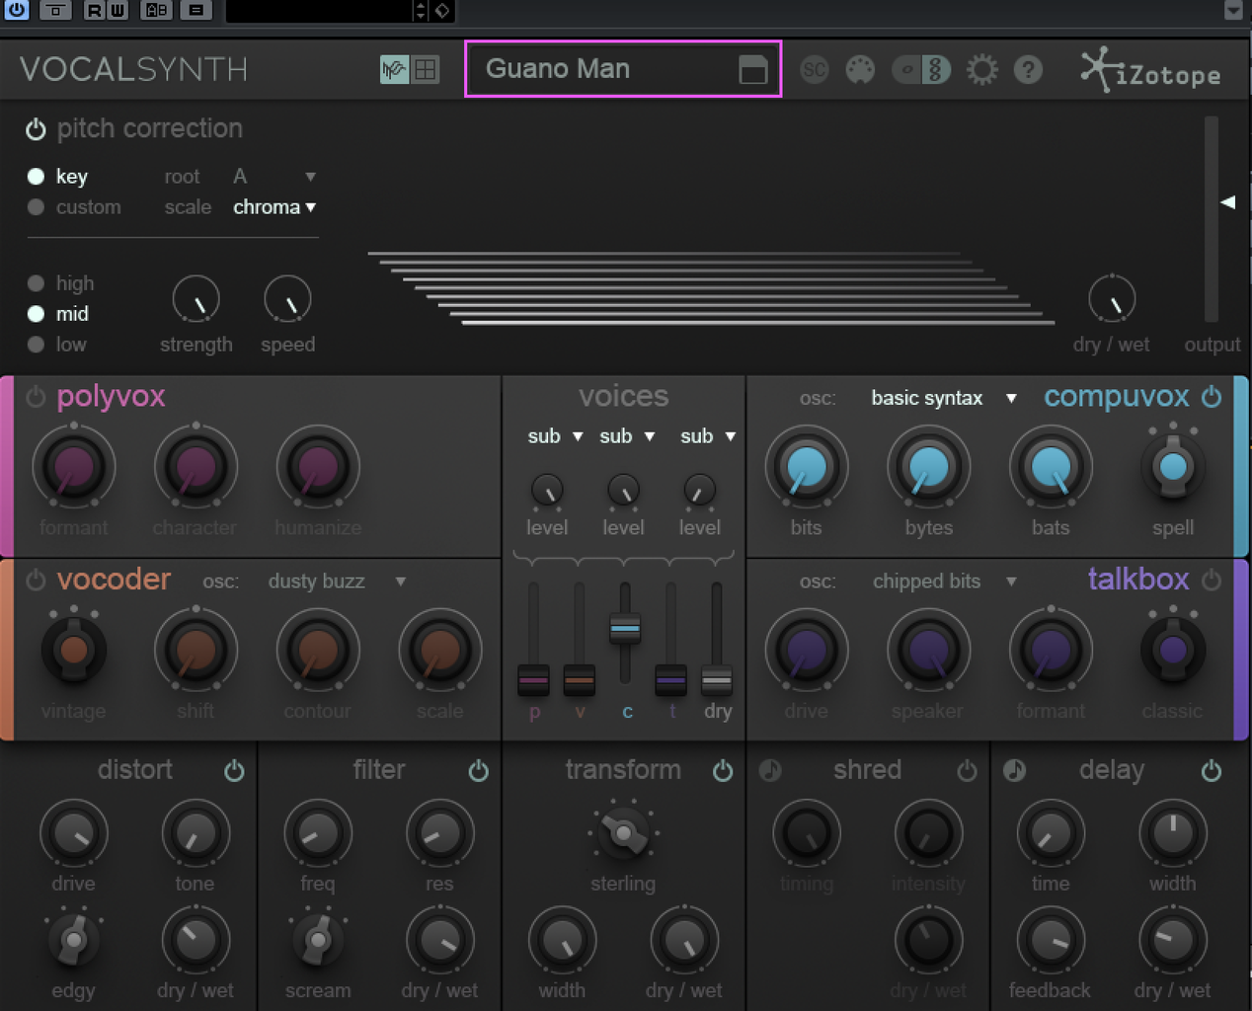Open the chroma scale dropdown

[x=274, y=207]
